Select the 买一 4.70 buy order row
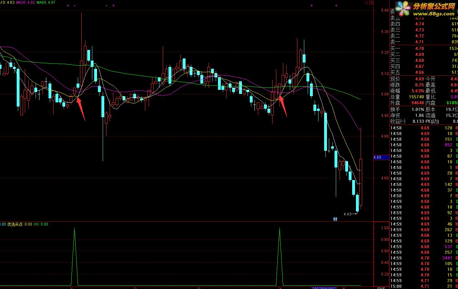Screen dimensions: 458x289 click(424, 48)
